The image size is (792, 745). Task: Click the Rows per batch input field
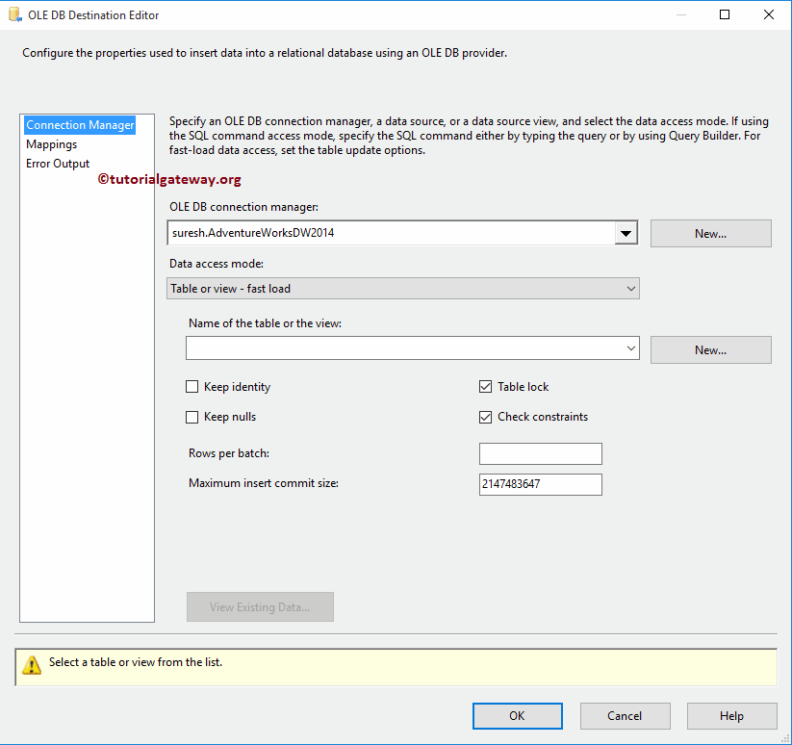(x=540, y=453)
